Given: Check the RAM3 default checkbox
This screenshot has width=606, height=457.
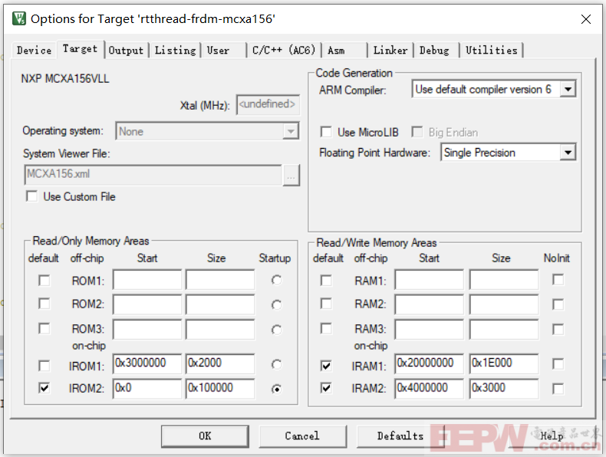Looking at the screenshot, I should coord(326,328).
